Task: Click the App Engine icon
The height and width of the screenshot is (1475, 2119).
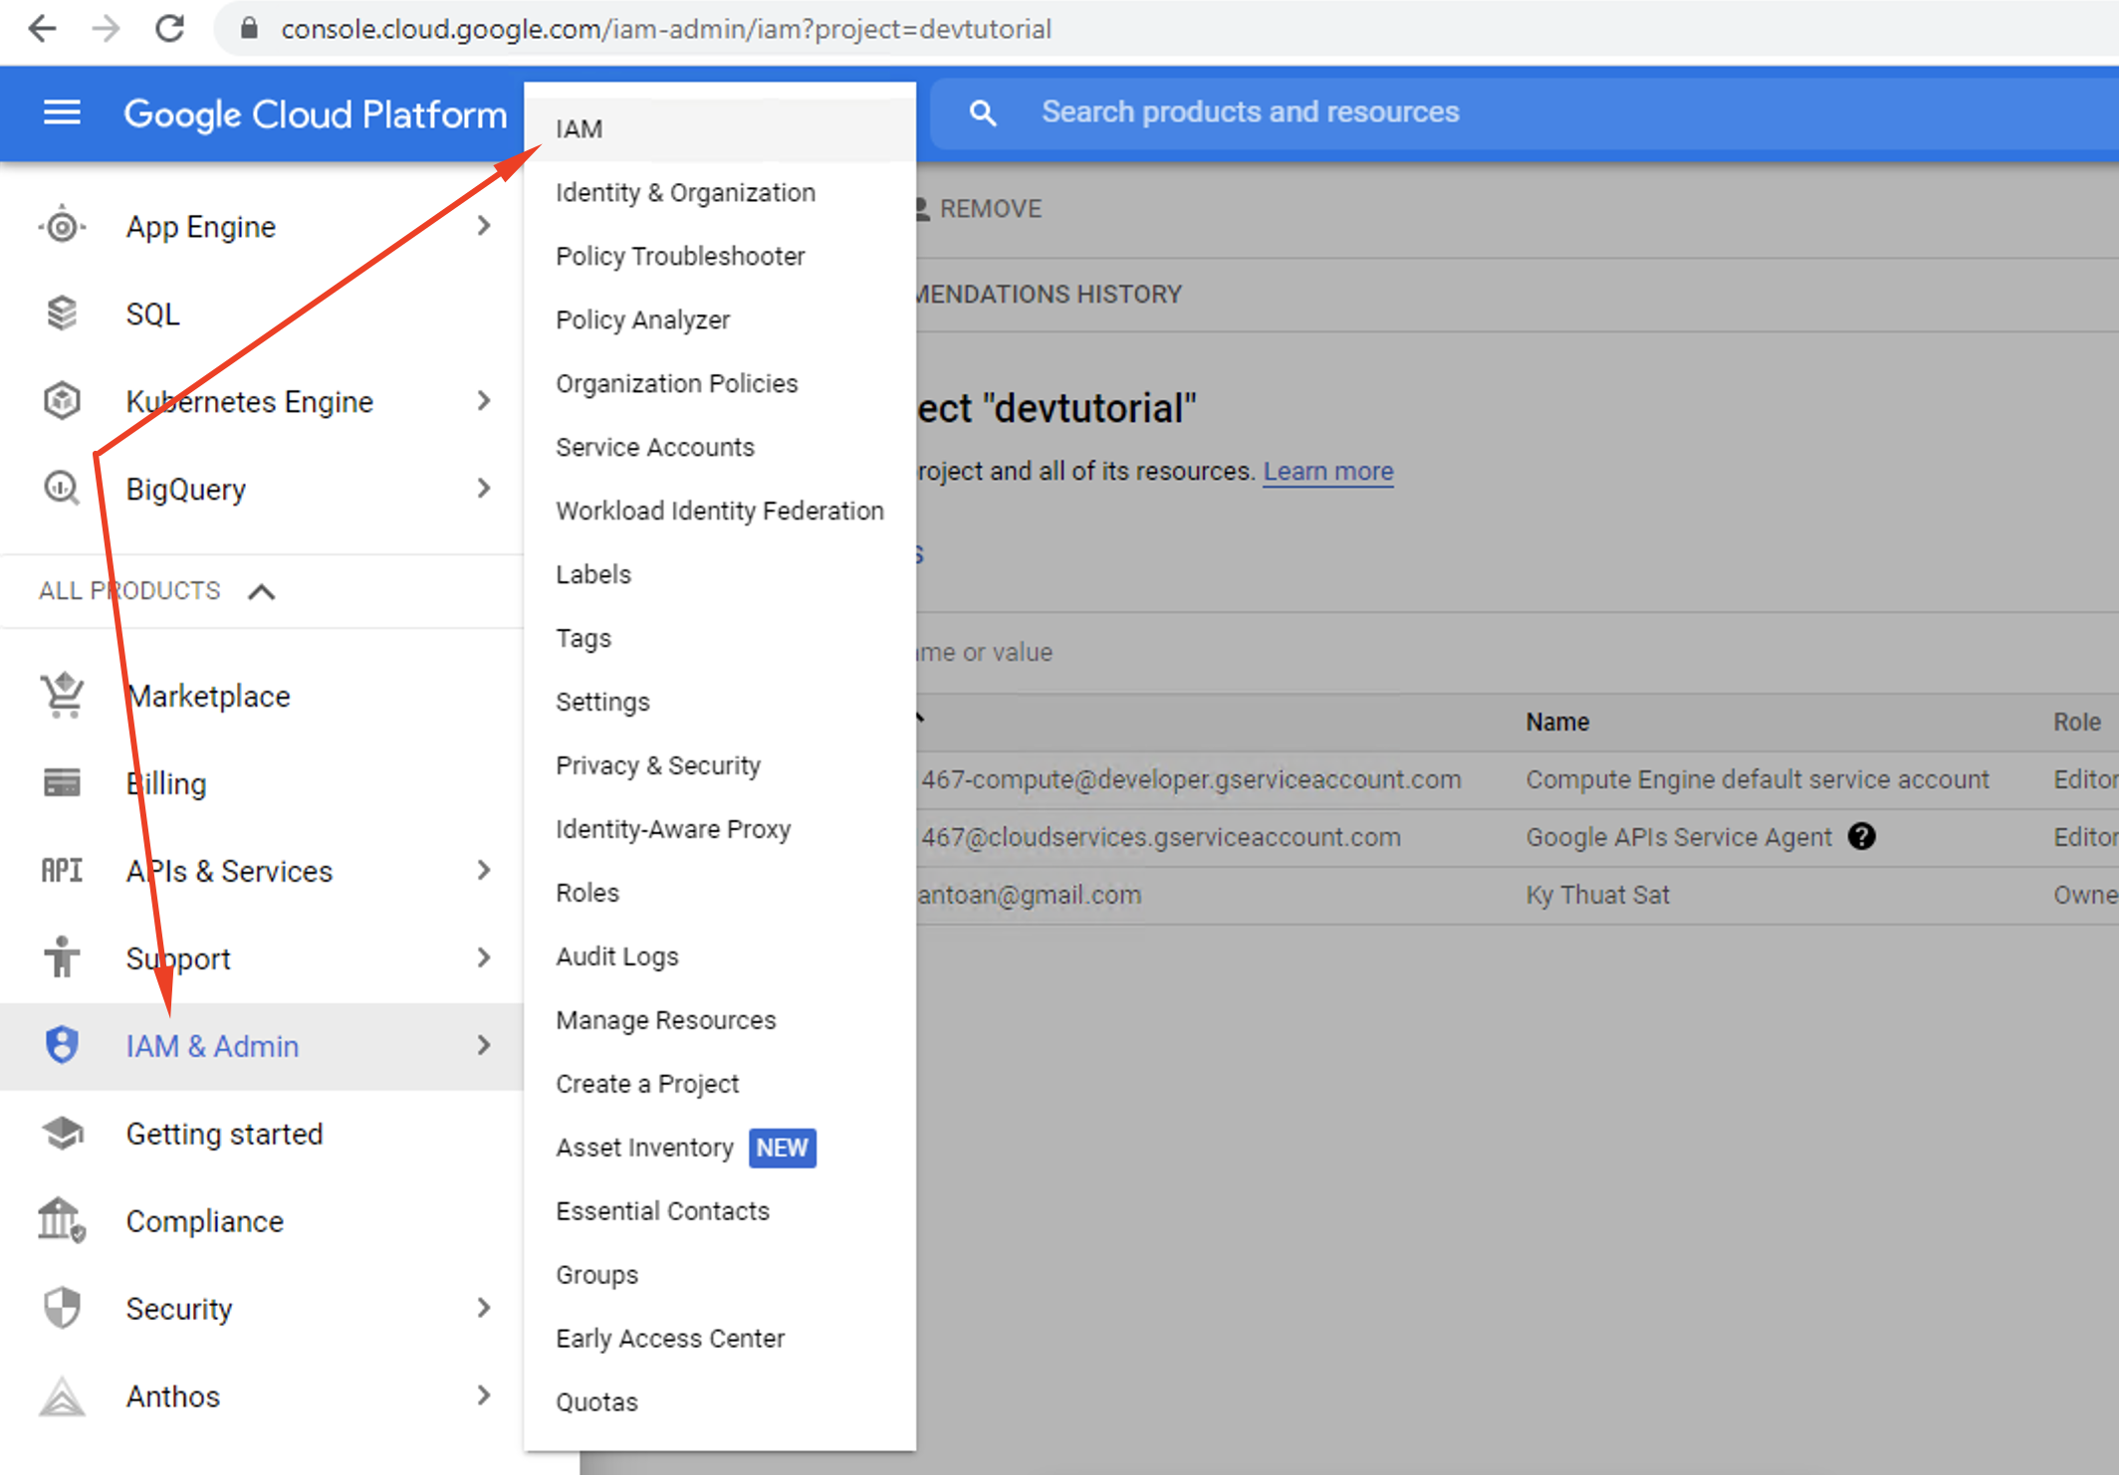Action: tap(62, 227)
